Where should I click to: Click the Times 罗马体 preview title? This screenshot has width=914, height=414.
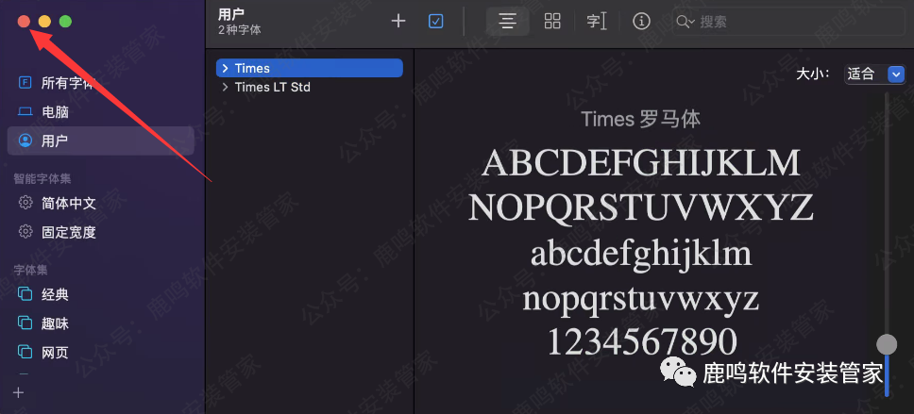coord(640,120)
